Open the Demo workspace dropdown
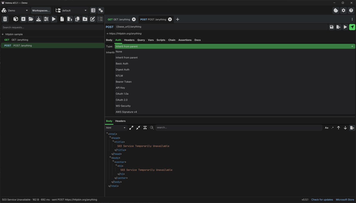356x203 pixels. pos(15,11)
